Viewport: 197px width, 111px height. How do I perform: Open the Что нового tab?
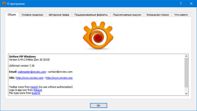click(181, 15)
